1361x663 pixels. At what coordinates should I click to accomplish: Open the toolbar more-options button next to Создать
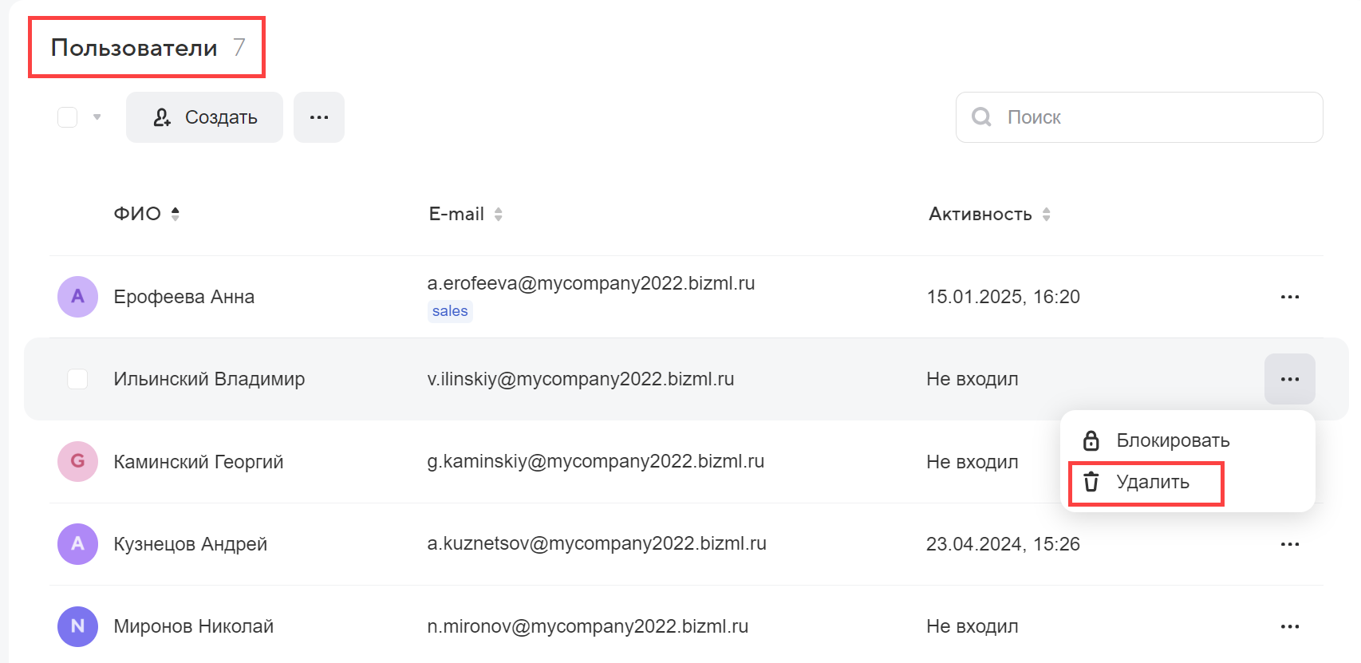pos(319,117)
